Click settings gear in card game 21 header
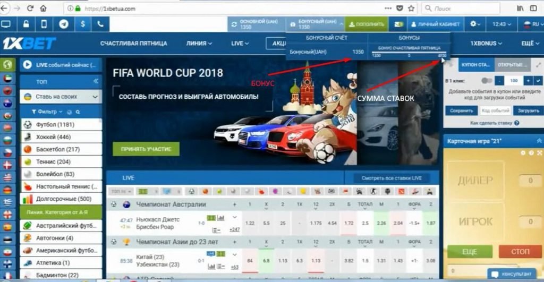 [523, 152]
